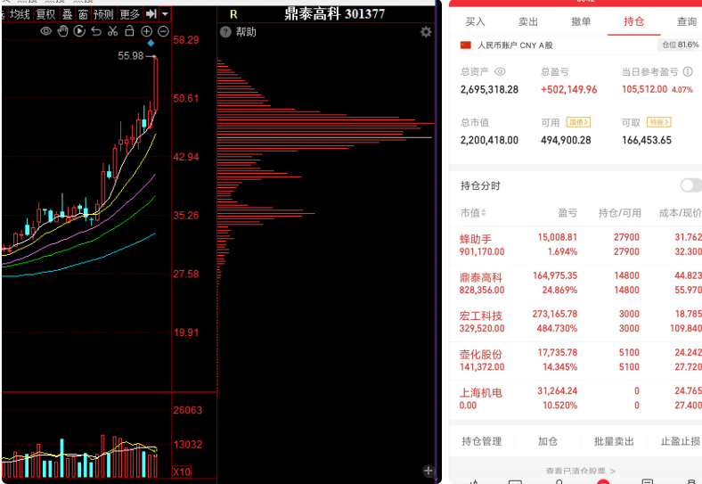Select the scissors cut tool
This screenshot has height=484, width=702.
click(113, 31)
